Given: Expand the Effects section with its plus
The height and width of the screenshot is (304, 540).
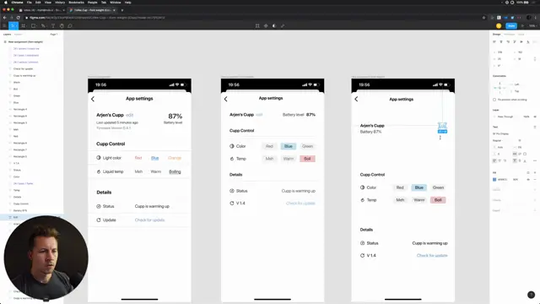Looking at the screenshot, I should coord(535,200).
